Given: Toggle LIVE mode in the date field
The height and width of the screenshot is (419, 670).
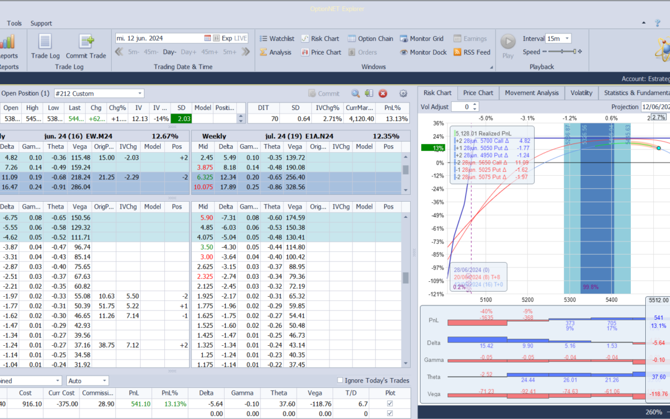Looking at the screenshot, I should point(240,38).
